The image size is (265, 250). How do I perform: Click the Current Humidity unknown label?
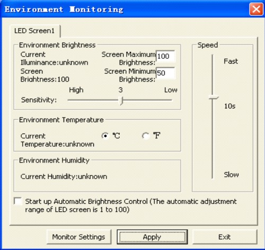tap(64, 176)
